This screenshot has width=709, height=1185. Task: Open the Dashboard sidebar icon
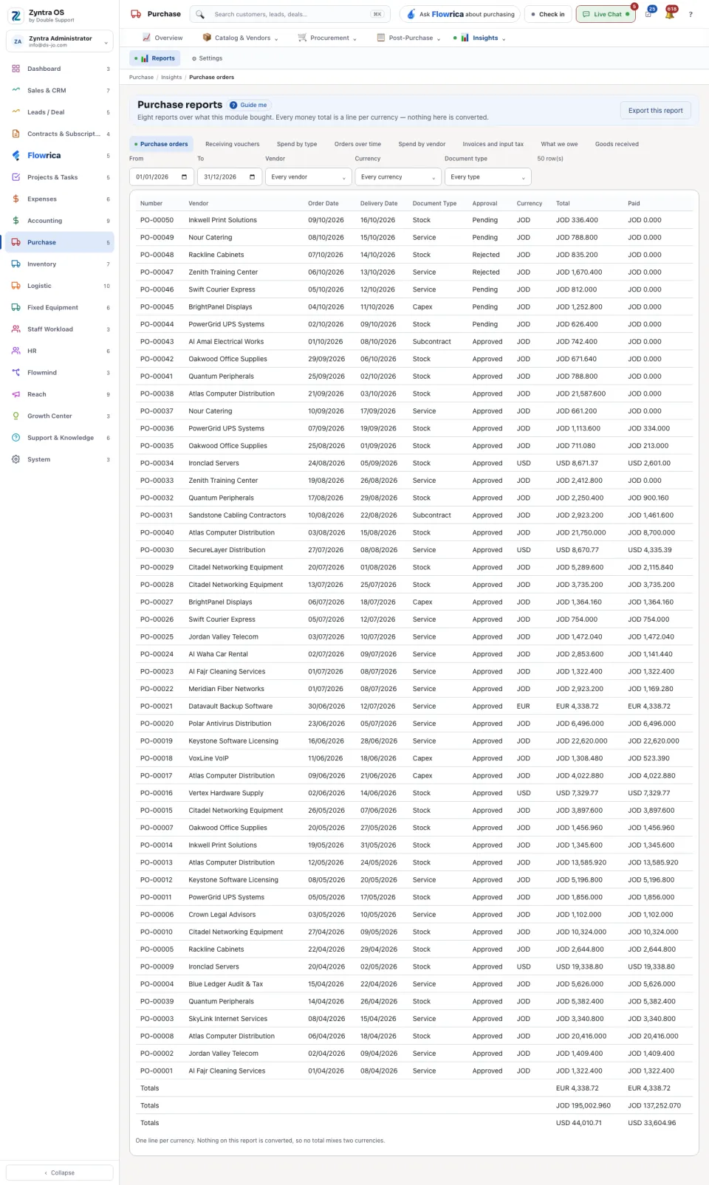coord(16,69)
